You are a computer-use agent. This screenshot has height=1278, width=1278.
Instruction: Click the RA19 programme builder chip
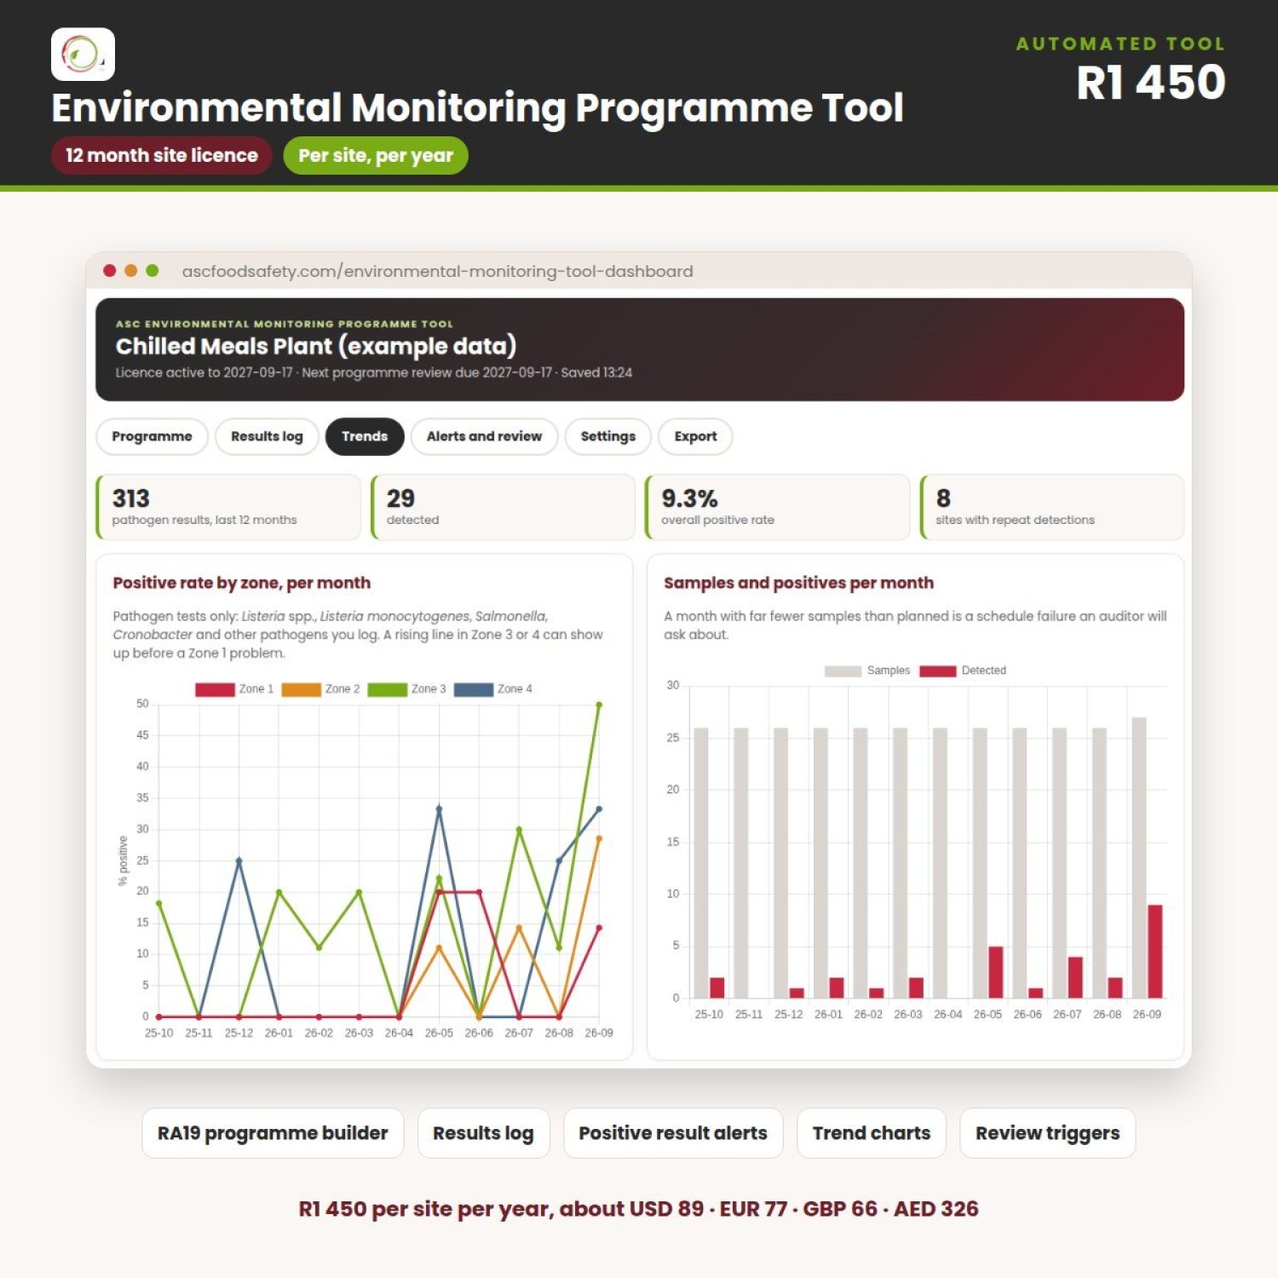click(x=273, y=1133)
